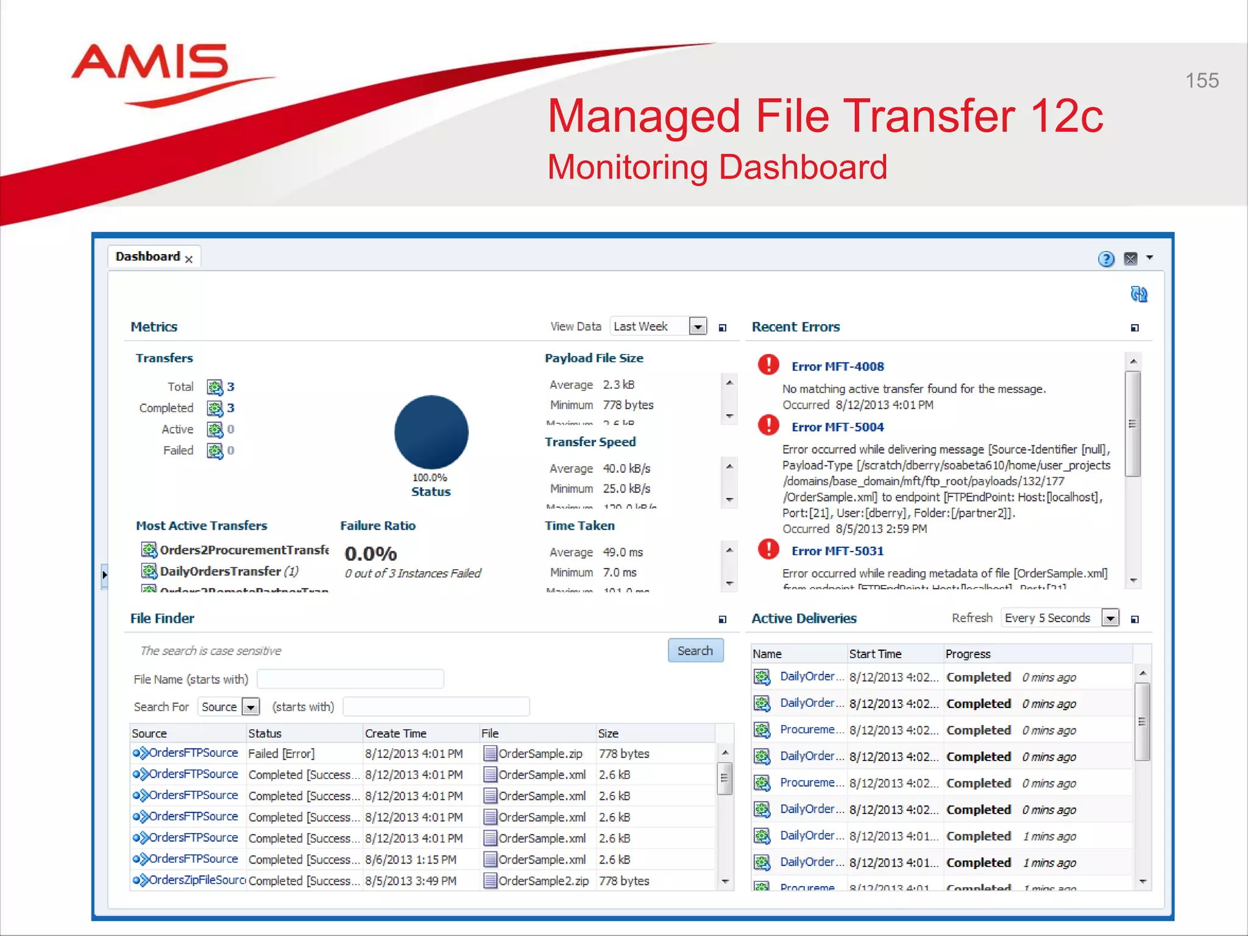The height and width of the screenshot is (936, 1248).
Task: Open the View Data Last Week dropdown
Action: pos(698,327)
